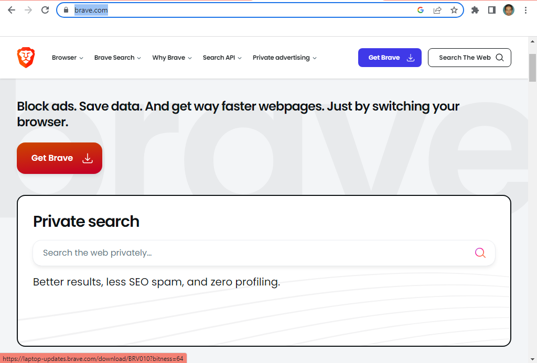537x363 pixels.
Task: Open the Why Brave dropdown
Action: (x=172, y=58)
